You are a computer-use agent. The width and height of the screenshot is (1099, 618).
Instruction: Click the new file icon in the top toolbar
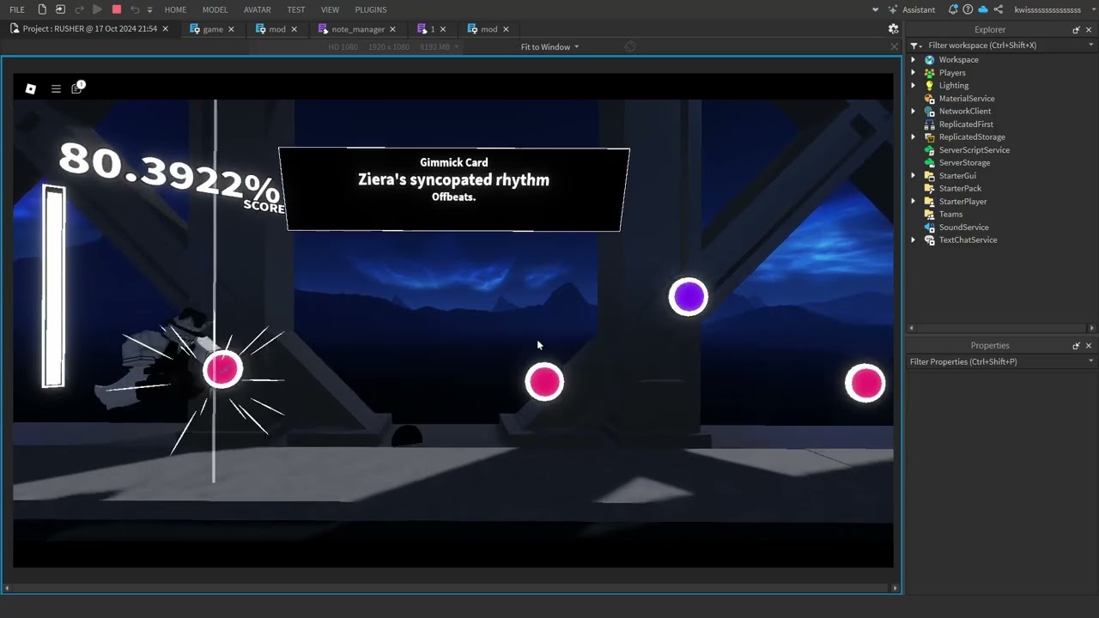[x=42, y=9]
